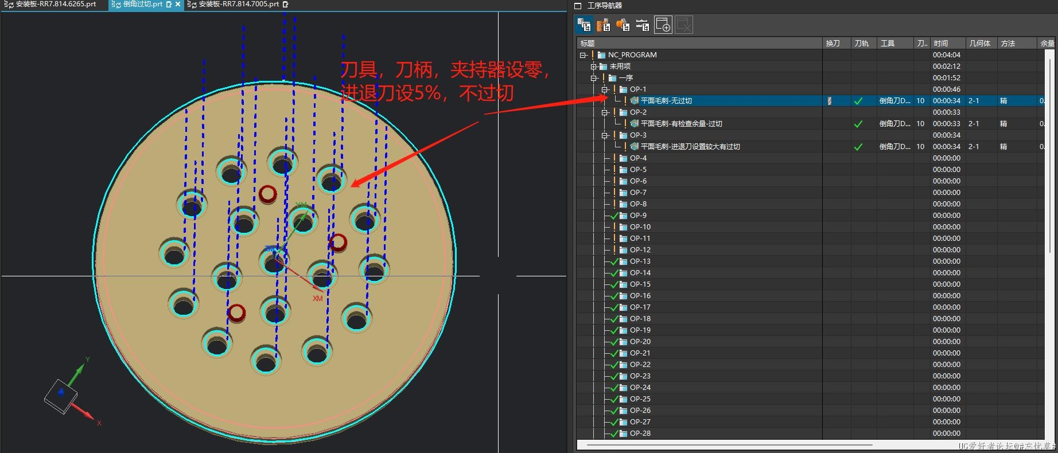The width and height of the screenshot is (1058, 453).
Task: Collapse the OP-2 group
Action: 605,112
